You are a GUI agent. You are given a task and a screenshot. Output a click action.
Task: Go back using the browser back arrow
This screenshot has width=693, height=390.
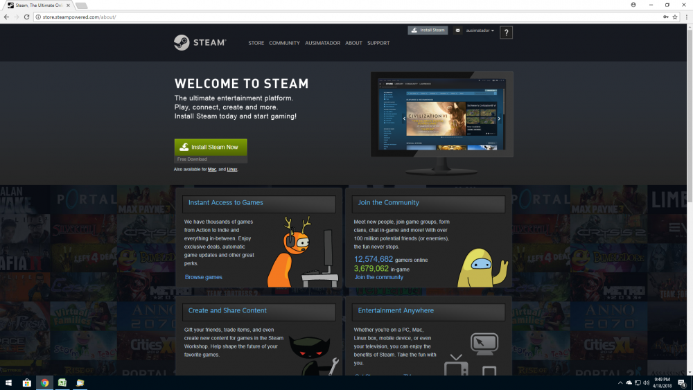[x=6, y=17]
